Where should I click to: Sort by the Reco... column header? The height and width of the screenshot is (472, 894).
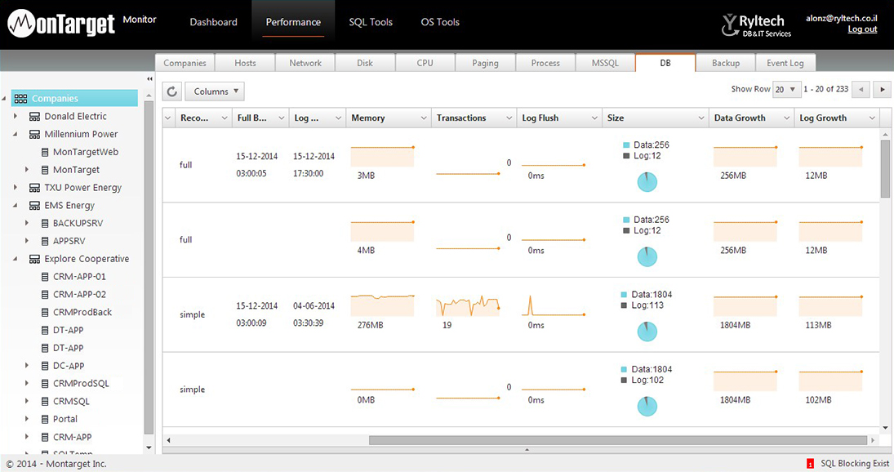(194, 118)
